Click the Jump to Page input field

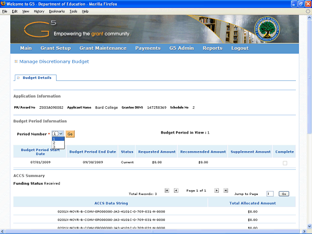coord(270,194)
